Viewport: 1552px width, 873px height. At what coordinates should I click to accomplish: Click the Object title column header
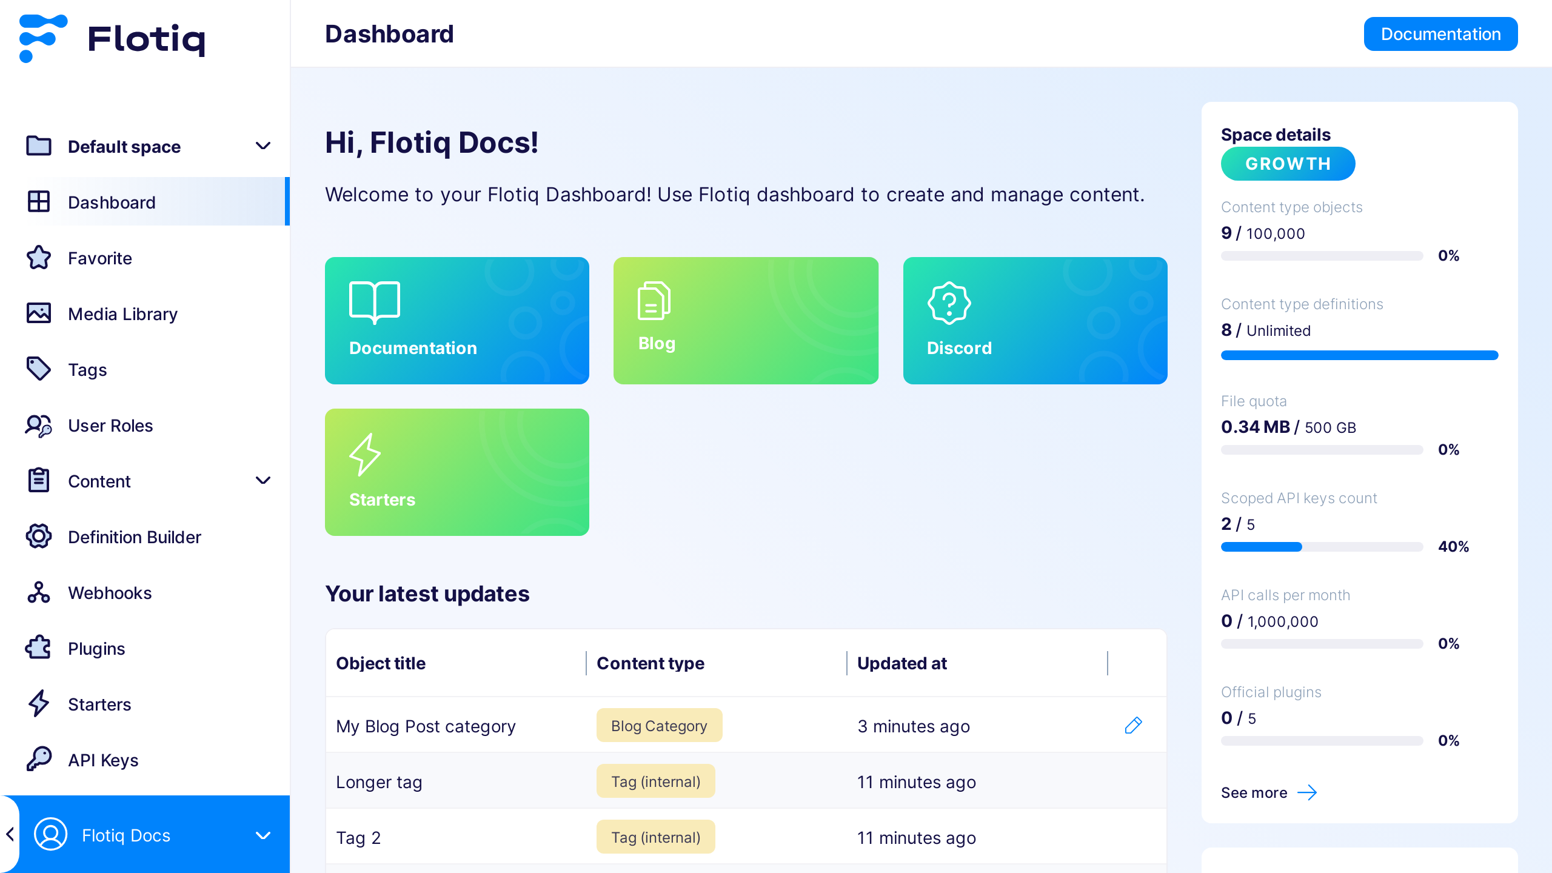click(x=381, y=663)
